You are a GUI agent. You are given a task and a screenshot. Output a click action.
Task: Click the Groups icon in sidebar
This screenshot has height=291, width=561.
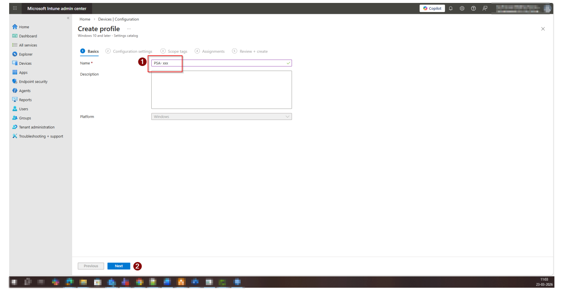point(15,118)
